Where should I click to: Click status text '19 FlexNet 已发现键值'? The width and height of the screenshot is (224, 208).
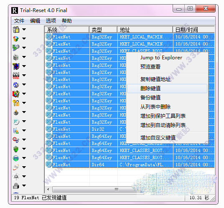coord(40,198)
